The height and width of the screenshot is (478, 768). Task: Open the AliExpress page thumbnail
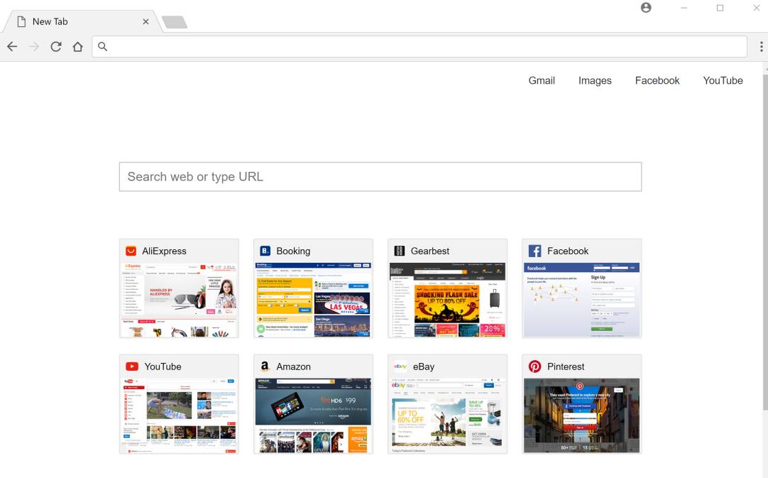point(180,300)
